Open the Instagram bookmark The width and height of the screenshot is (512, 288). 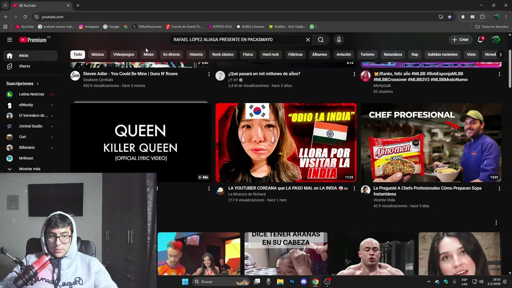89,27
